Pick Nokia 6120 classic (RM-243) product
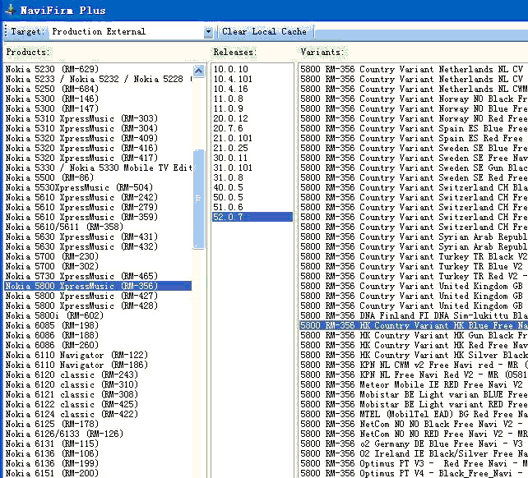Image resolution: width=528 pixels, height=478 pixels. [72, 375]
